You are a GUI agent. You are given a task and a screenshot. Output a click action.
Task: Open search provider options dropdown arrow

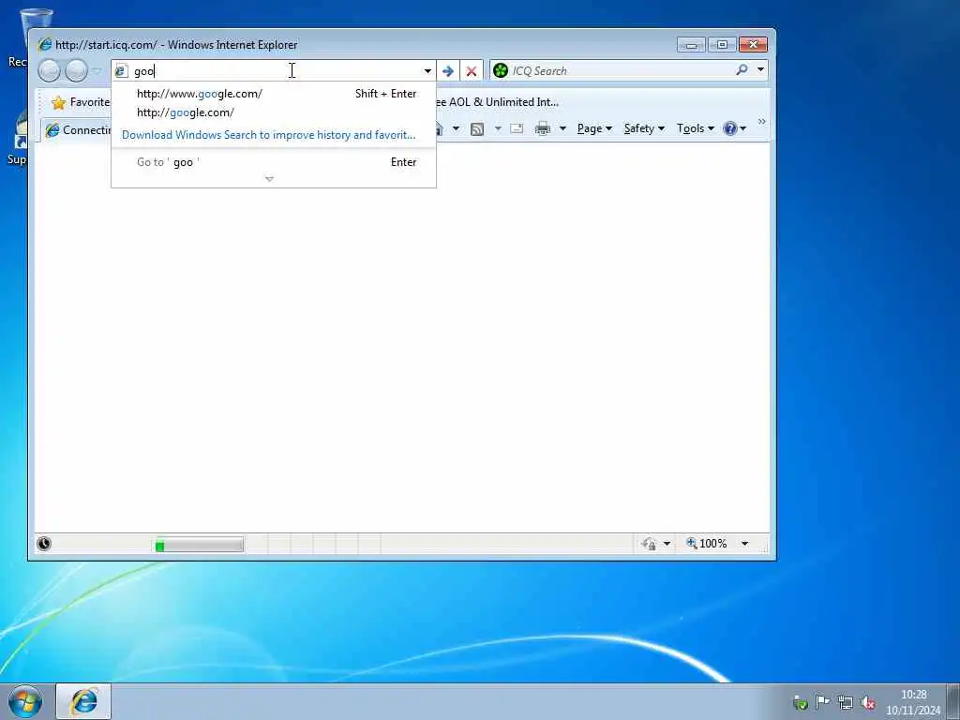pyautogui.click(x=760, y=69)
